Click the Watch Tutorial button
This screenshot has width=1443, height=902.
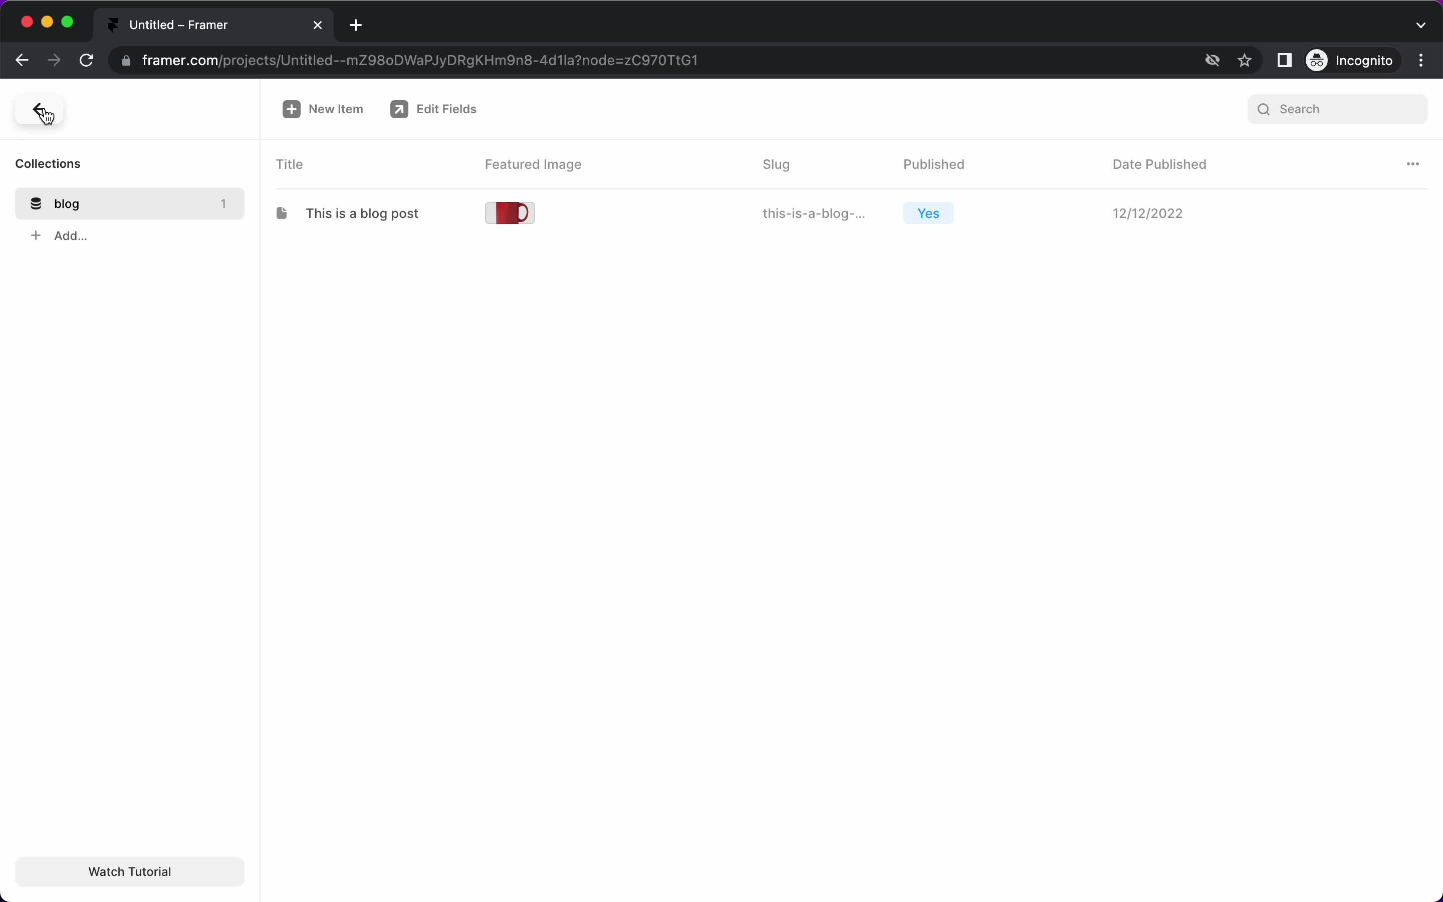129,871
